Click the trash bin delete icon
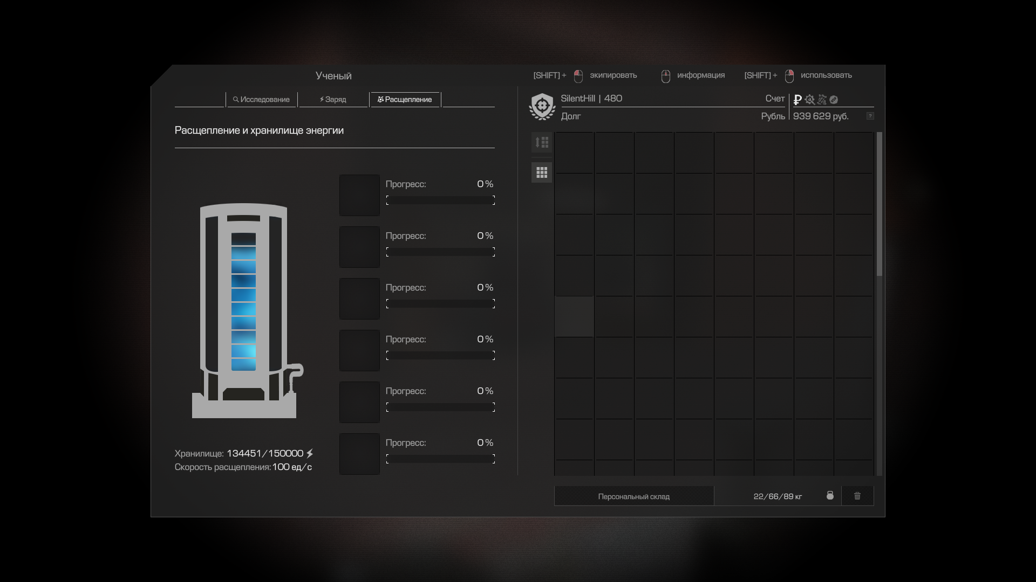Image resolution: width=1036 pixels, height=582 pixels. click(857, 496)
